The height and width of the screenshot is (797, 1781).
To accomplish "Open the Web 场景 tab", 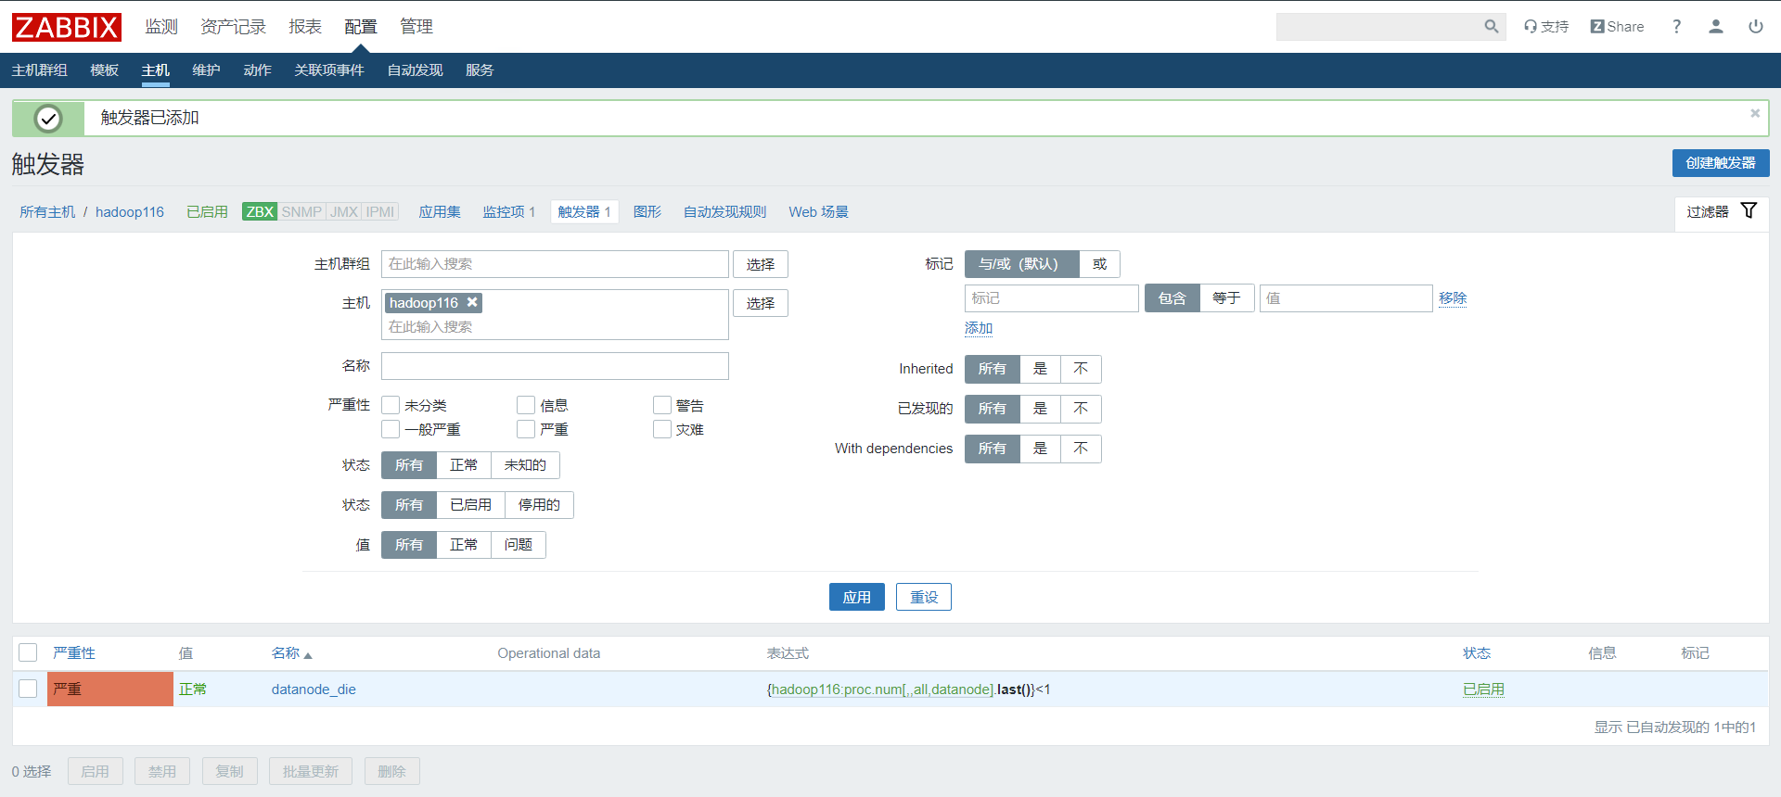I will point(818,212).
